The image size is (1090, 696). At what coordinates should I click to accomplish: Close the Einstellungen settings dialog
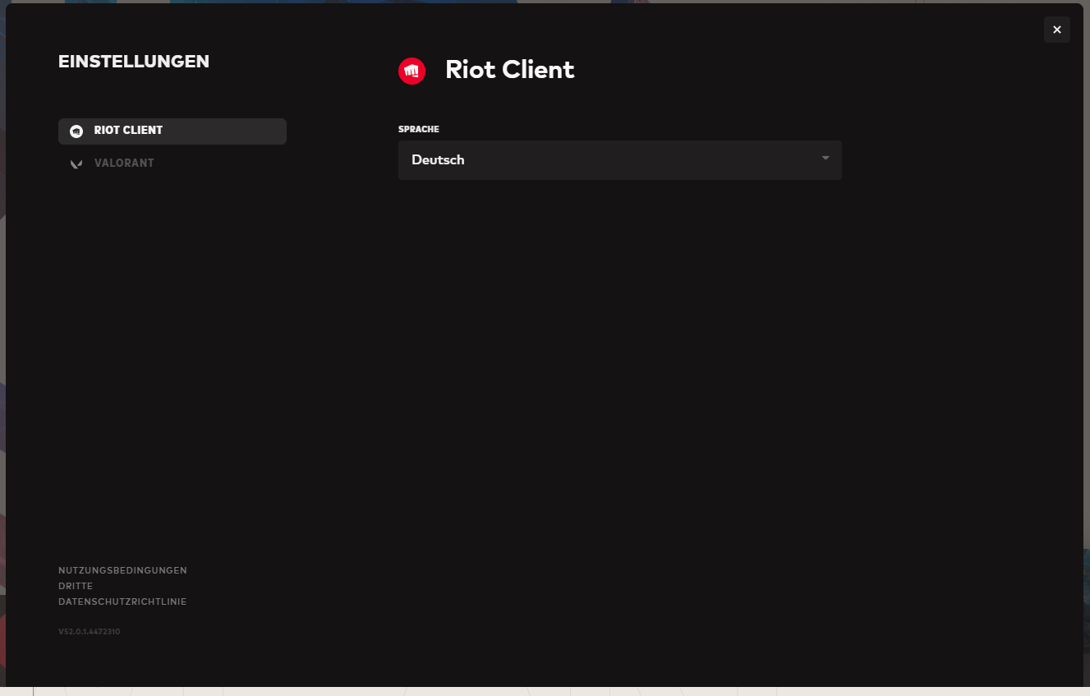click(x=1057, y=30)
